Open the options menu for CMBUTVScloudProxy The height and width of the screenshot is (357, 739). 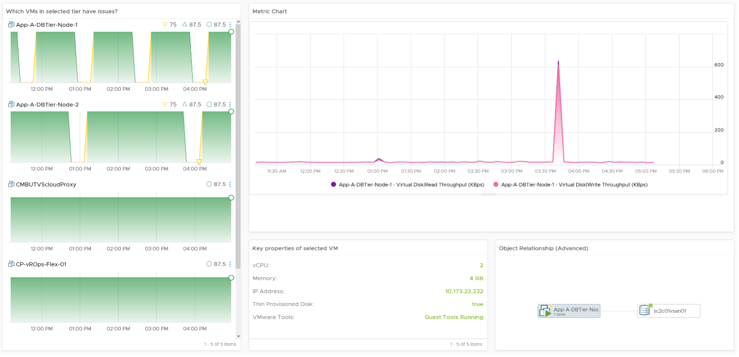(230, 184)
